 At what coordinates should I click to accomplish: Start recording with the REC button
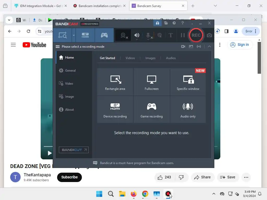coord(196,35)
